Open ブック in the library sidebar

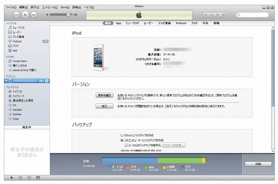point(27,46)
